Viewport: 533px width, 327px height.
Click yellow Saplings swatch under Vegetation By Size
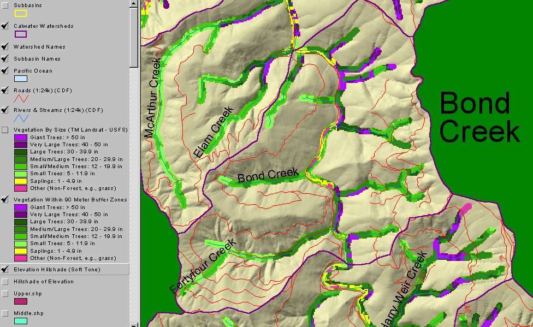pos(20,181)
